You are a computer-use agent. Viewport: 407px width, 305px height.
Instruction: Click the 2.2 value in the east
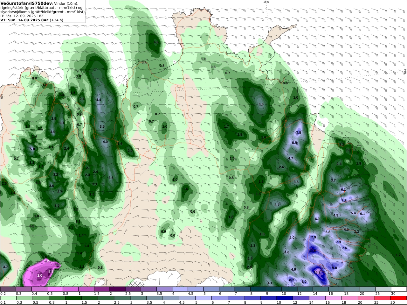(x=342, y=144)
